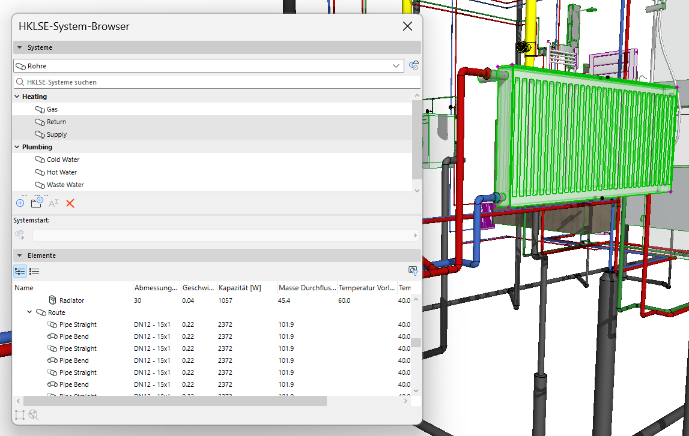689x436 pixels.
Task: Collapse the Route tree node
Action: (29, 312)
